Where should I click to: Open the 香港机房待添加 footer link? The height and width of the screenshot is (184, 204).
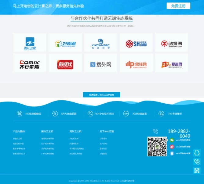[47, 139]
